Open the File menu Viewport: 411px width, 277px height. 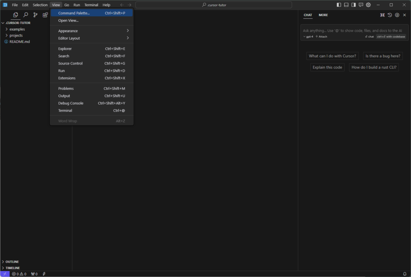coord(15,5)
